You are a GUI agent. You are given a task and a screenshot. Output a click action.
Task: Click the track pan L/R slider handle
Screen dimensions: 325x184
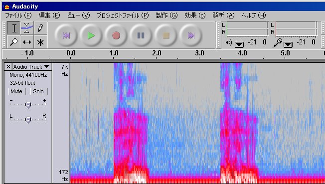[x=28, y=120]
